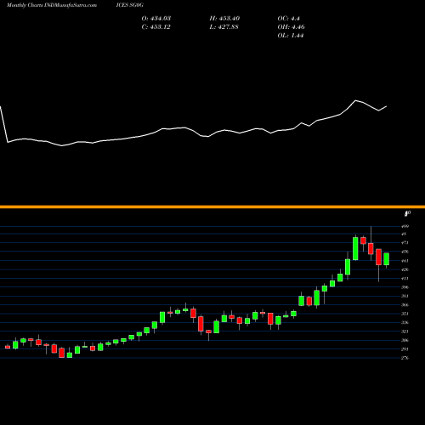Click the 456 price axis label
425x425 pixels.
pyautogui.click(x=405, y=252)
